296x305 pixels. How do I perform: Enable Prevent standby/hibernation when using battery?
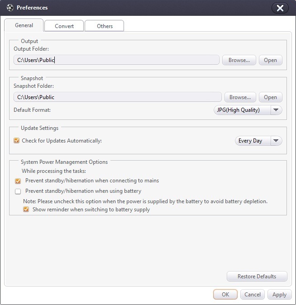pyautogui.click(x=18, y=191)
